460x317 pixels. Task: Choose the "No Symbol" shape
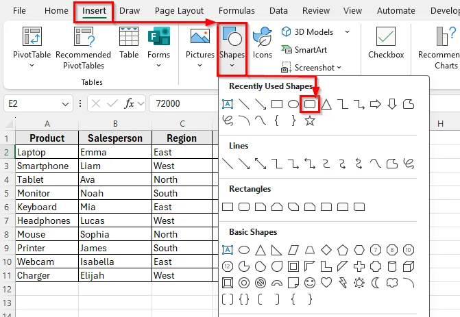click(261, 283)
